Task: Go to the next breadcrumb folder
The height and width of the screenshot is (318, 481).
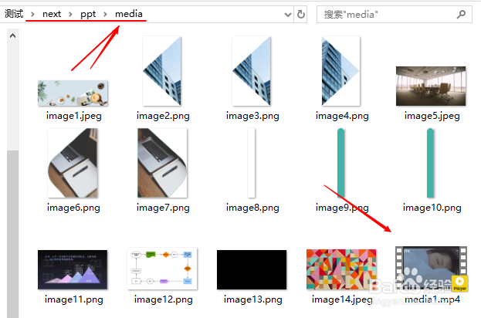Action: pyautogui.click(x=52, y=14)
